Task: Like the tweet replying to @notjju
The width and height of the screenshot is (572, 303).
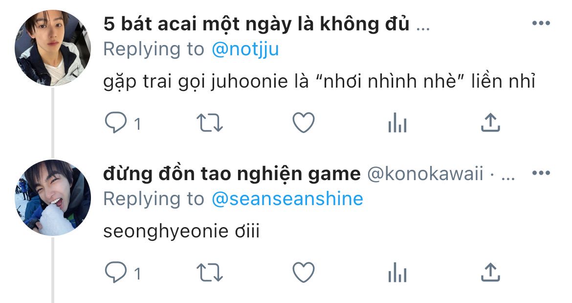Action: click(304, 123)
